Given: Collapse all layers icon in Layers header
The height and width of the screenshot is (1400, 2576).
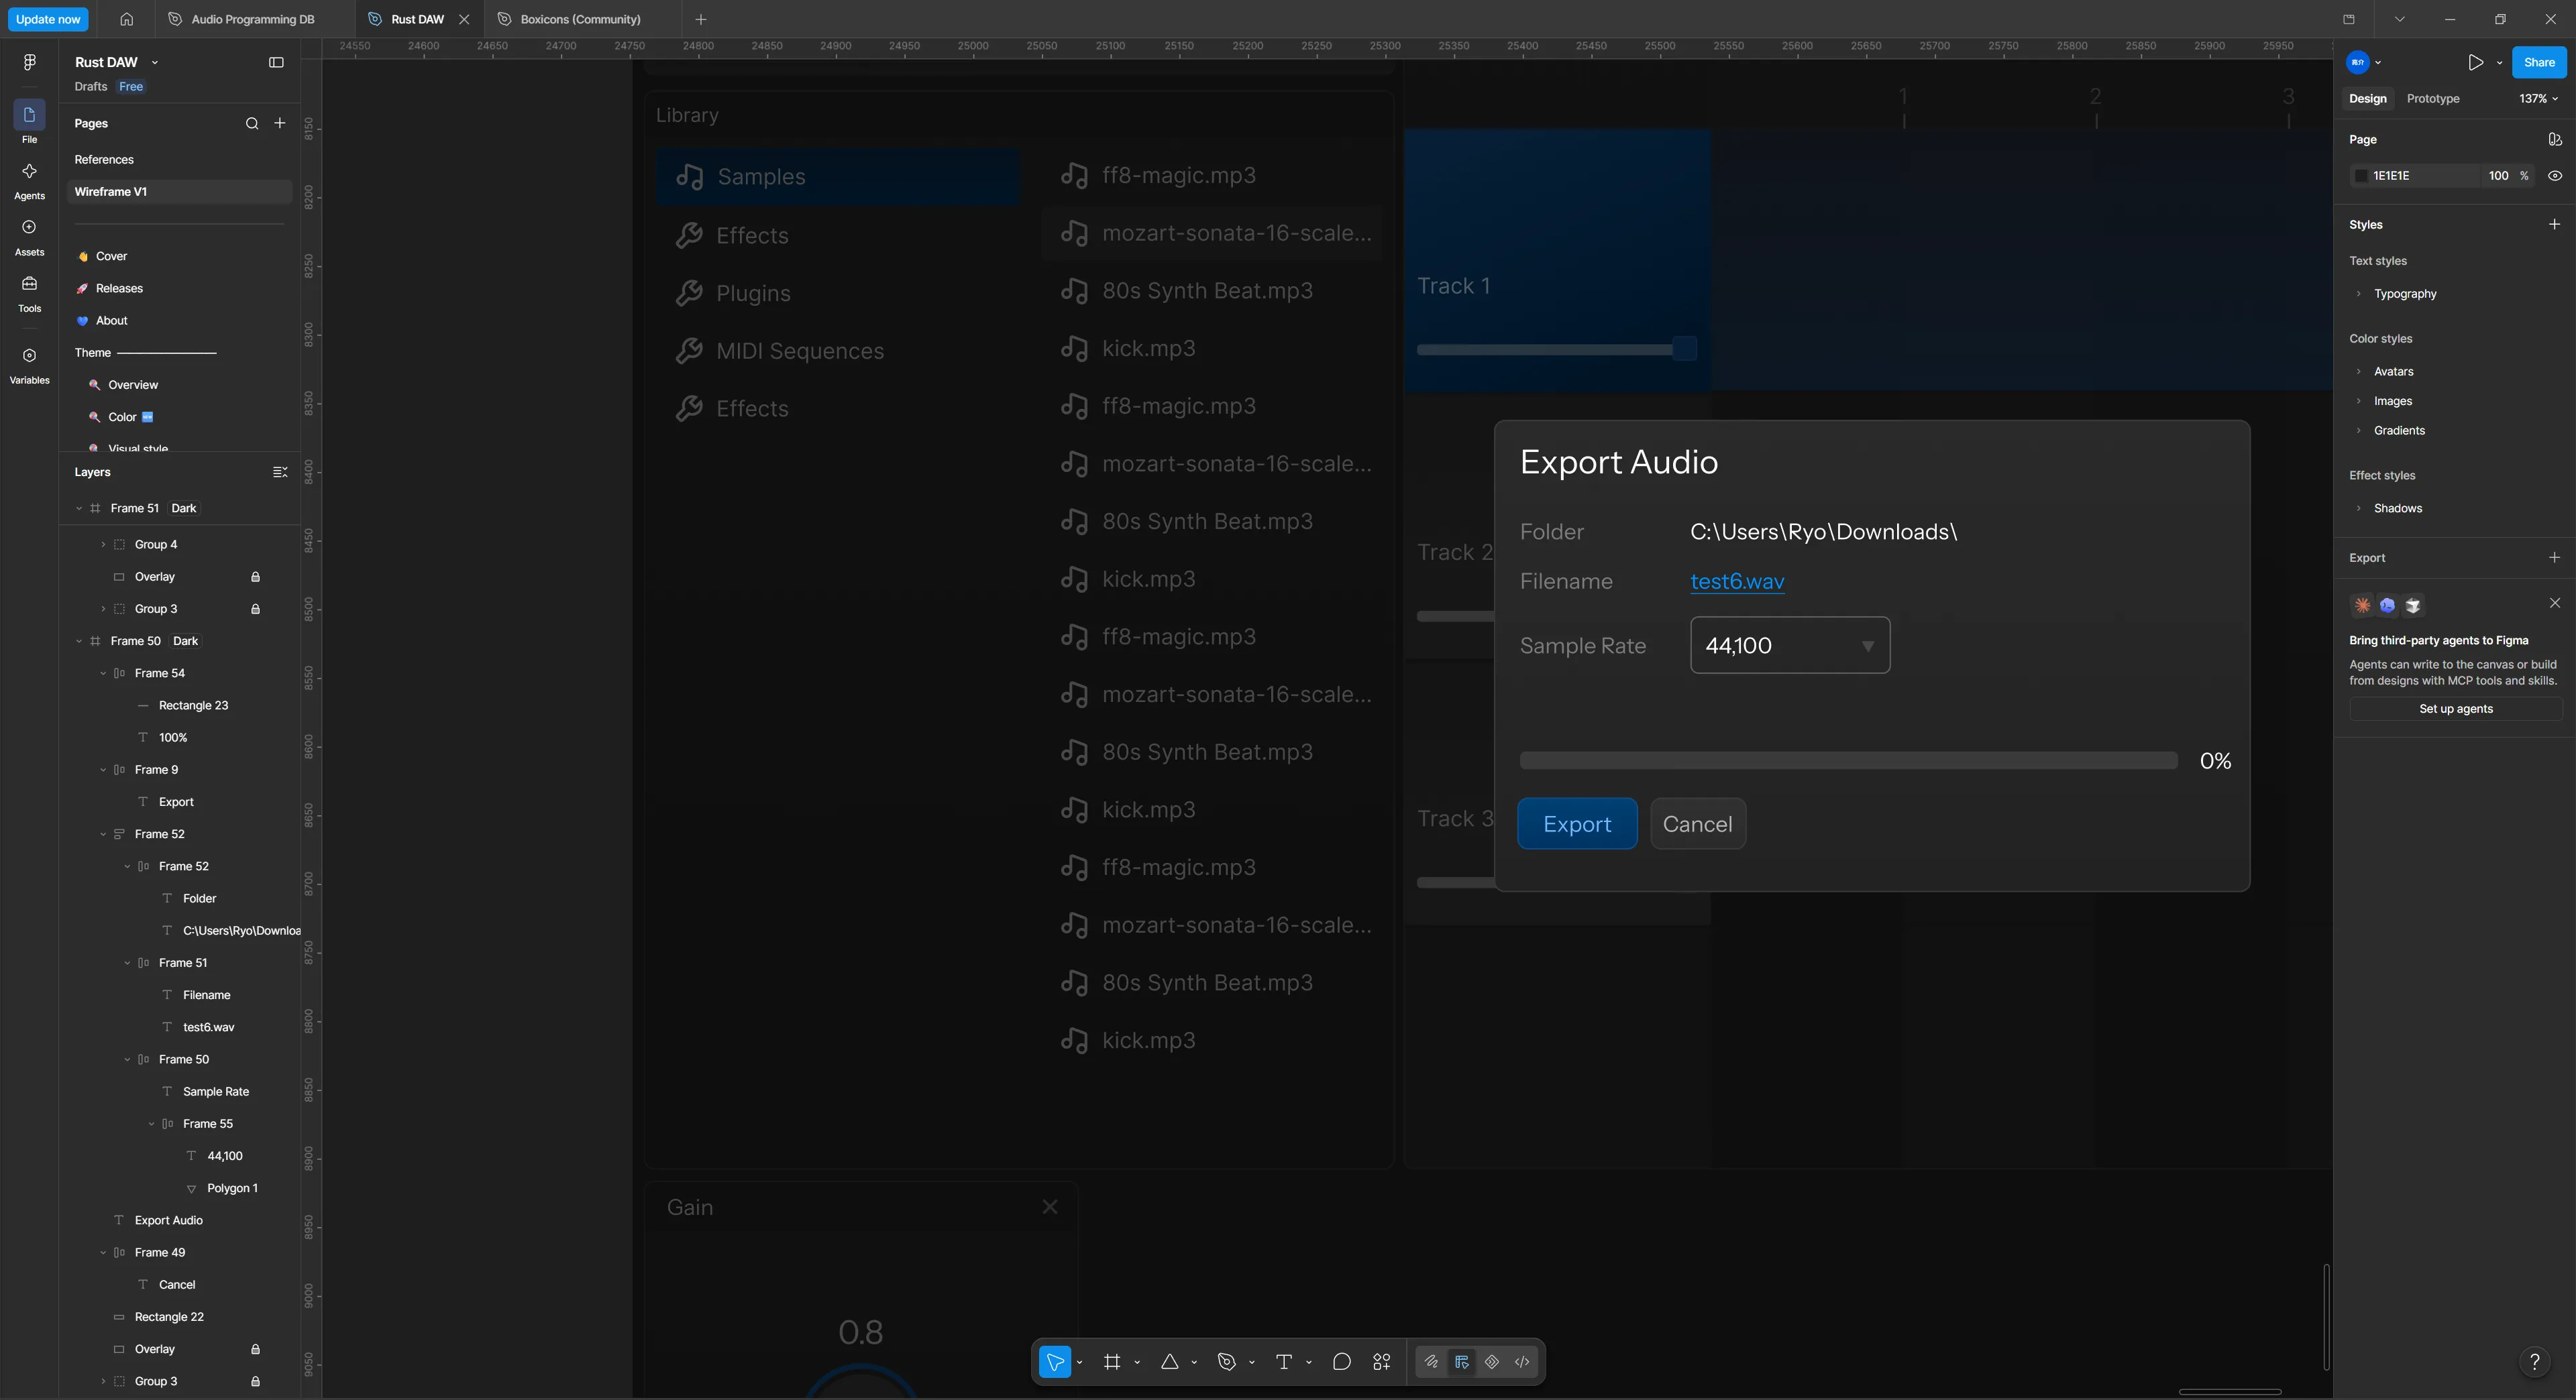Looking at the screenshot, I should (x=280, y=471).
